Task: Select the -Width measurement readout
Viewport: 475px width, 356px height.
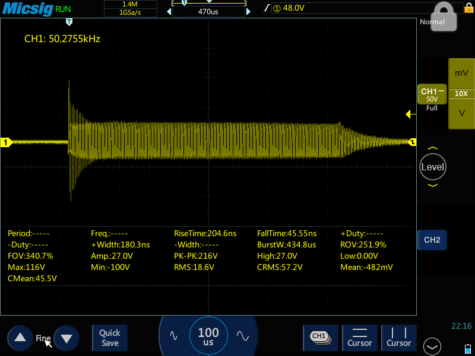Action: coord(197,244)
